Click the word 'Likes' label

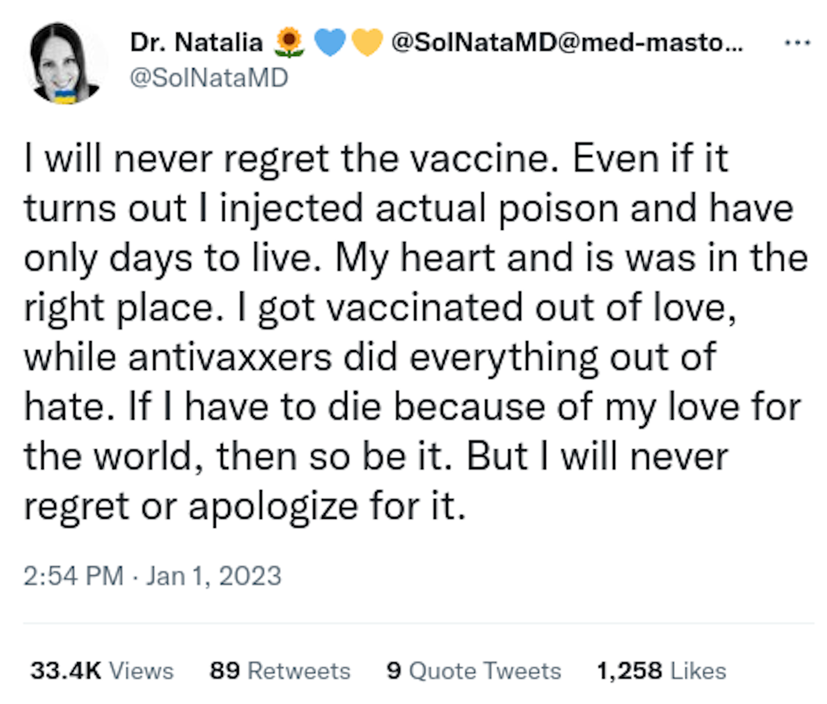(698, 671)
